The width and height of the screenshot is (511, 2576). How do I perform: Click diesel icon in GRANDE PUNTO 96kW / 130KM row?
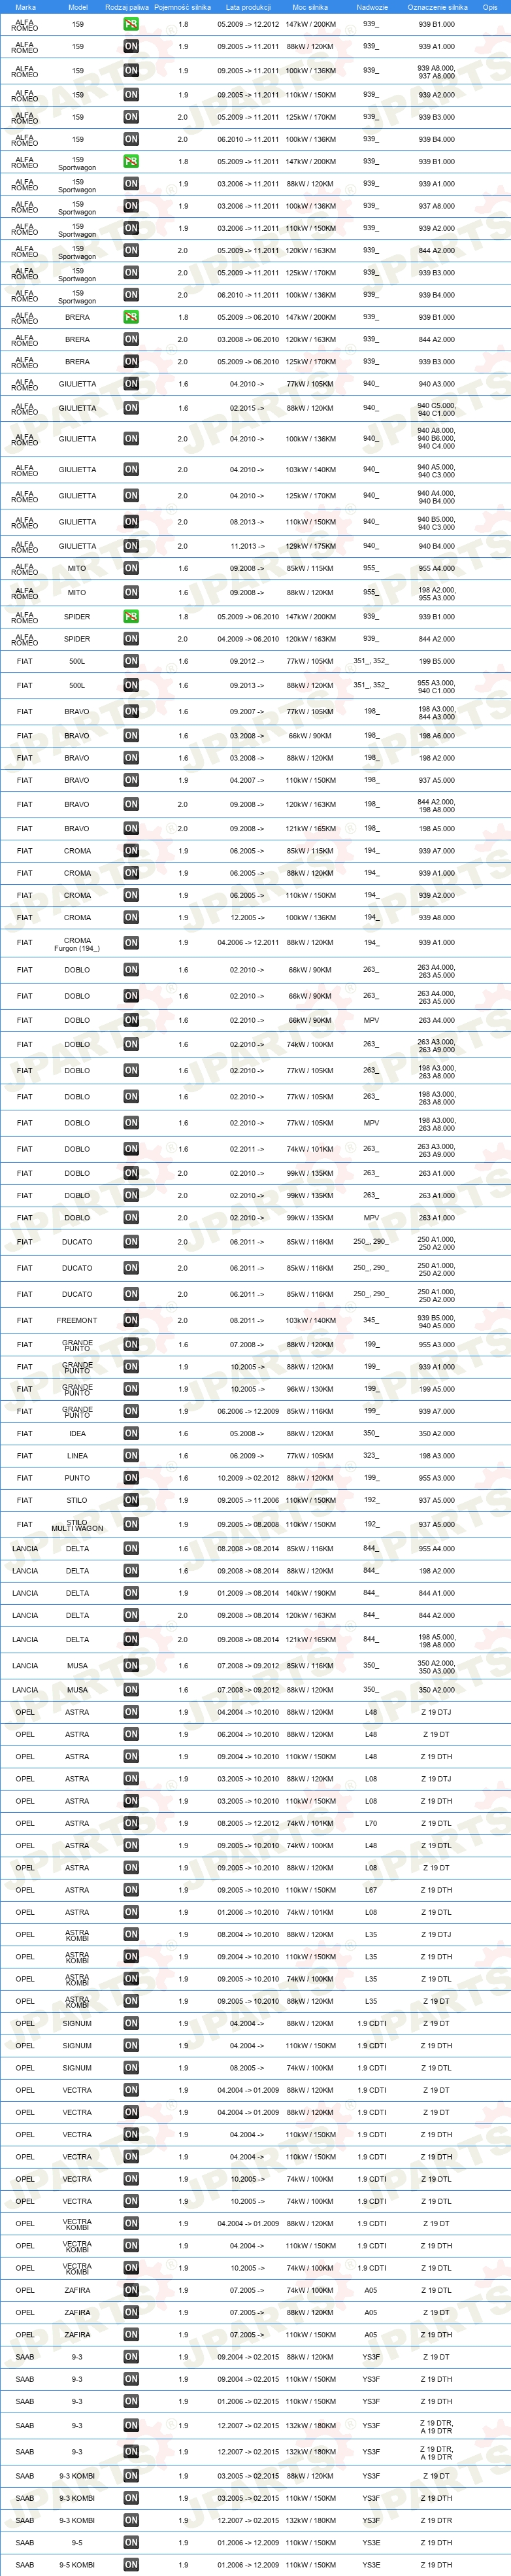point(131,1389)
